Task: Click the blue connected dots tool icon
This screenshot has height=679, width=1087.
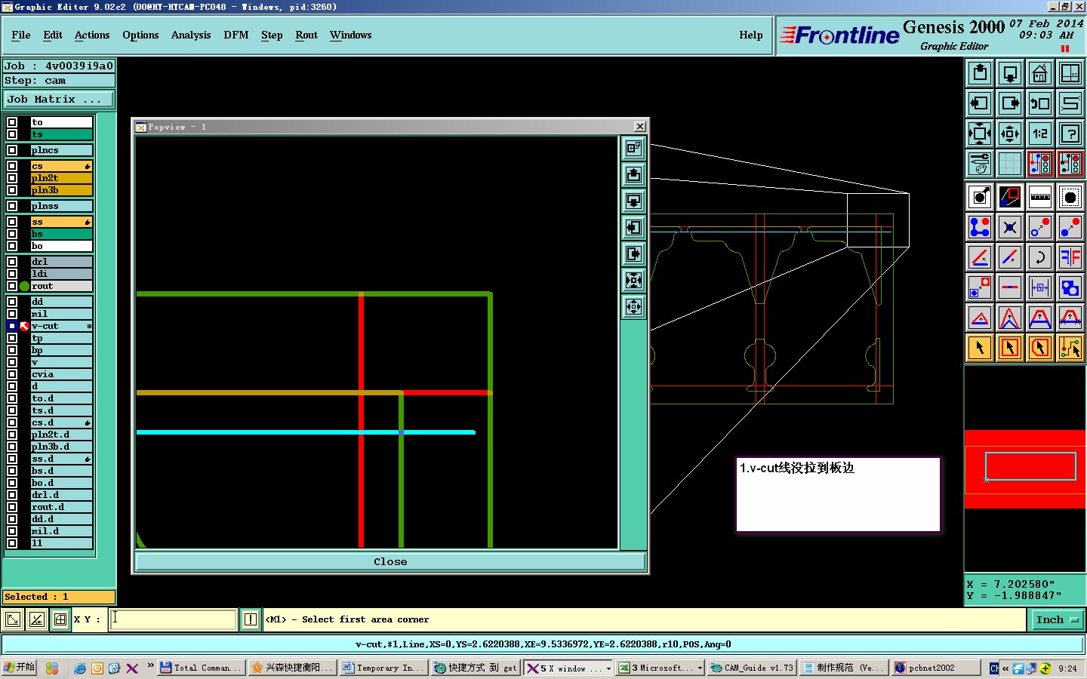Action: click(980, 227)
